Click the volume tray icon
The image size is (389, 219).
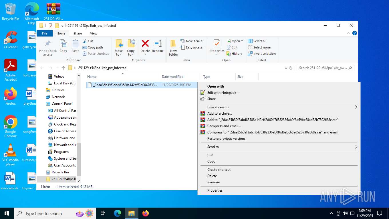pos(345,213)
